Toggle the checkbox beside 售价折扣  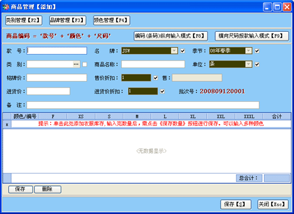tap(156, 78)
